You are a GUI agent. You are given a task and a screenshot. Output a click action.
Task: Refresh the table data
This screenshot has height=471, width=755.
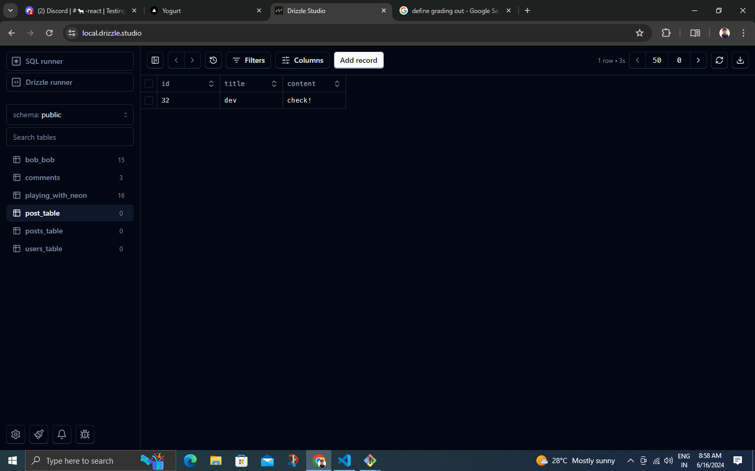coord(719,60)
